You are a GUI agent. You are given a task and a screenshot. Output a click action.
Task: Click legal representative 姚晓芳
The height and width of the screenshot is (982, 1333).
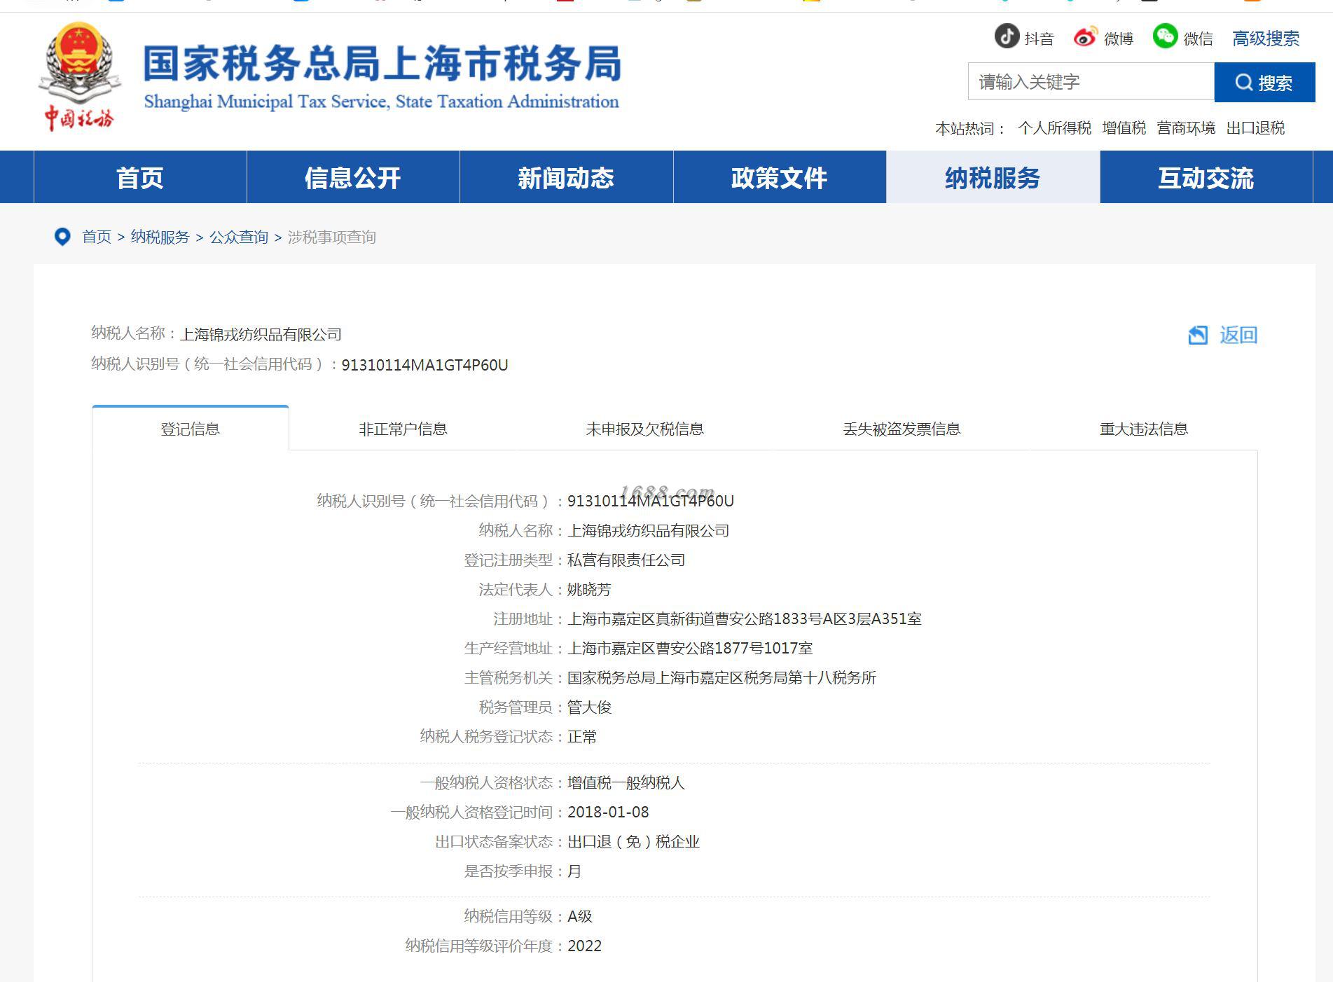(x=589, y=590)
